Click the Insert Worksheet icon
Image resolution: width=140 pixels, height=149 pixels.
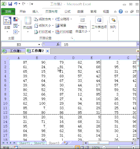(66, 143)
